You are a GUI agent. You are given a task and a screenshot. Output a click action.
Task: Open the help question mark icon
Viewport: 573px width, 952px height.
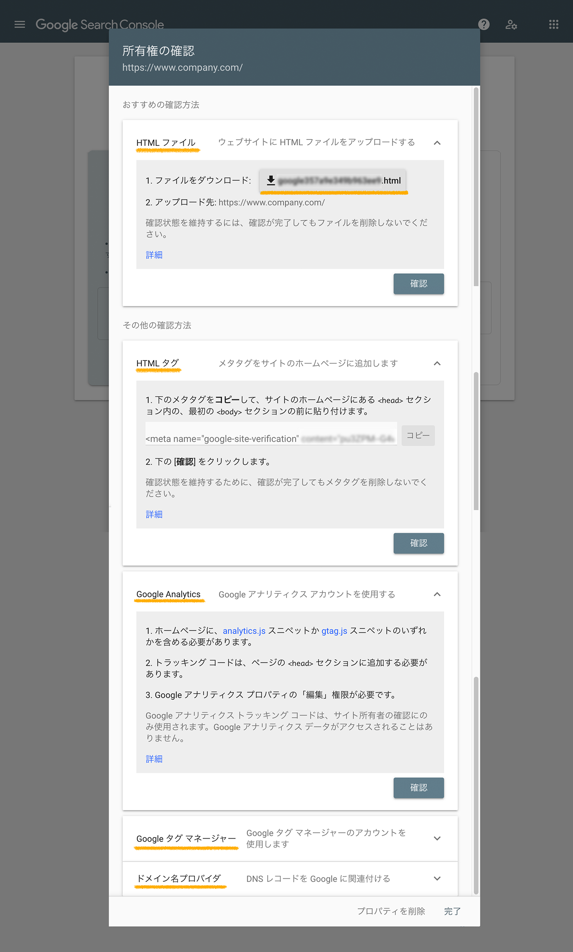click(484, 25)
